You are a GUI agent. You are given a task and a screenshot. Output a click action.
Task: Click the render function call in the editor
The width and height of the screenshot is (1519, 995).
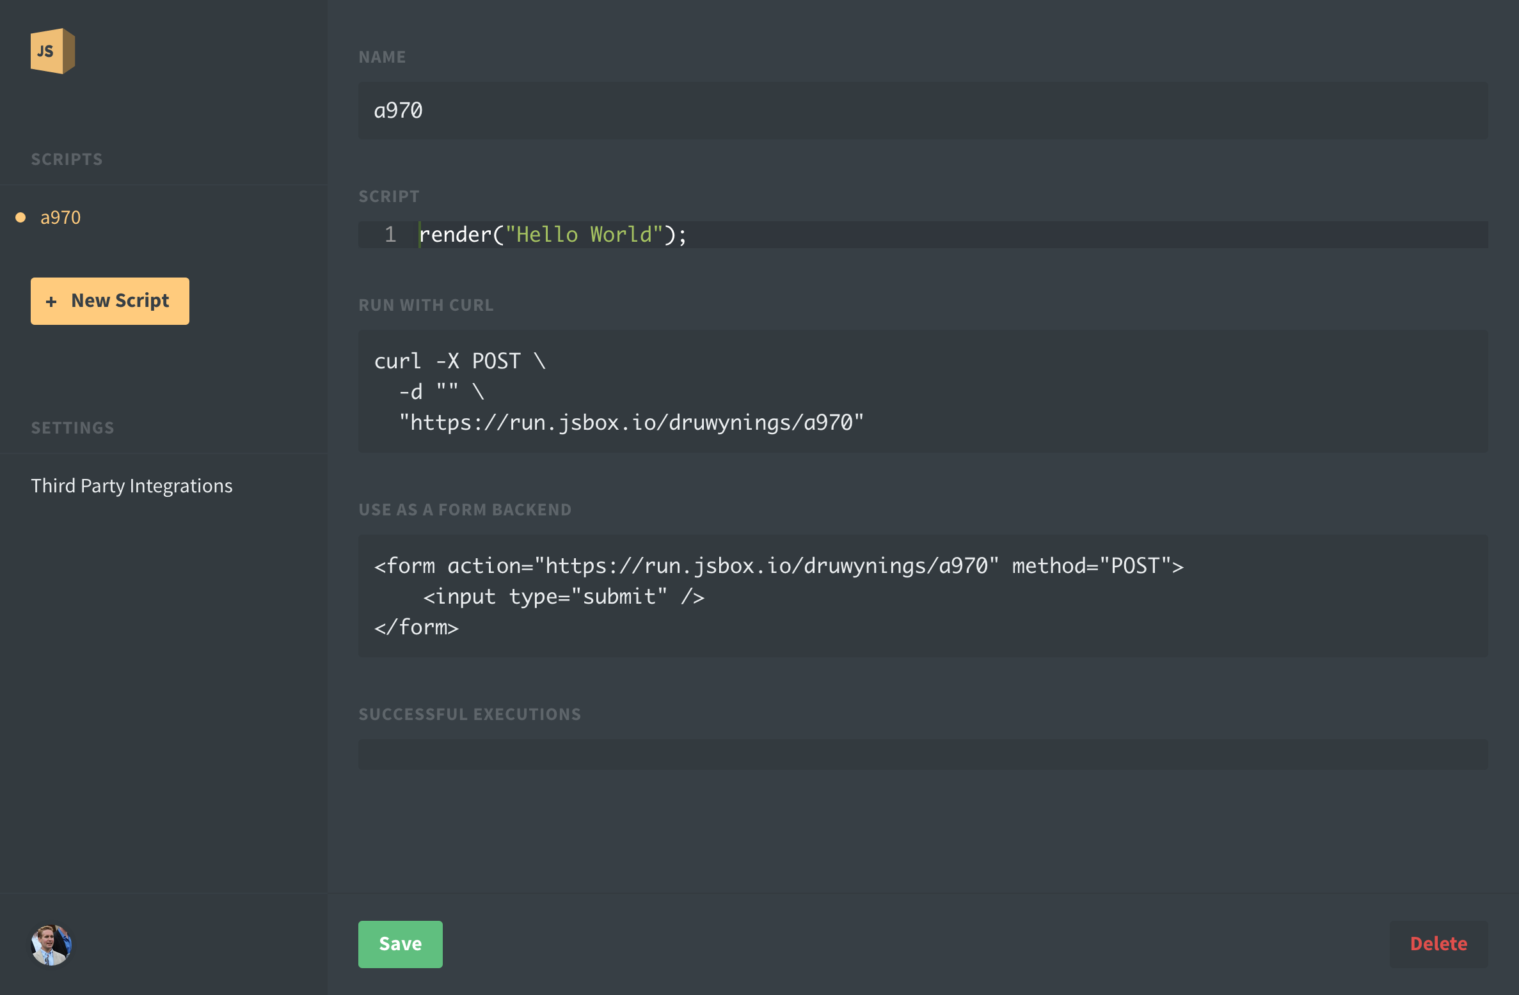457,234
